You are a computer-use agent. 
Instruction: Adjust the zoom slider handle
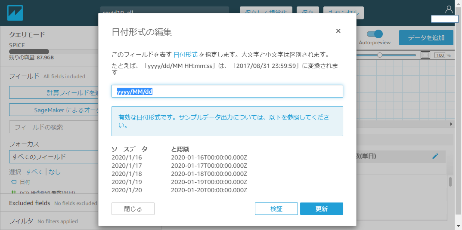click(x=380, y=55)
